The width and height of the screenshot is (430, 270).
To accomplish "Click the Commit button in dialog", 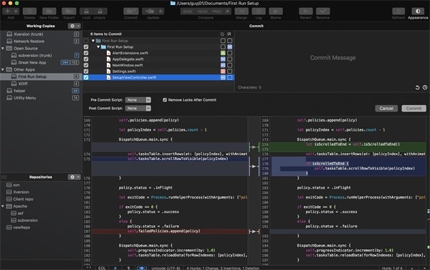I will (x=414, y=109).
